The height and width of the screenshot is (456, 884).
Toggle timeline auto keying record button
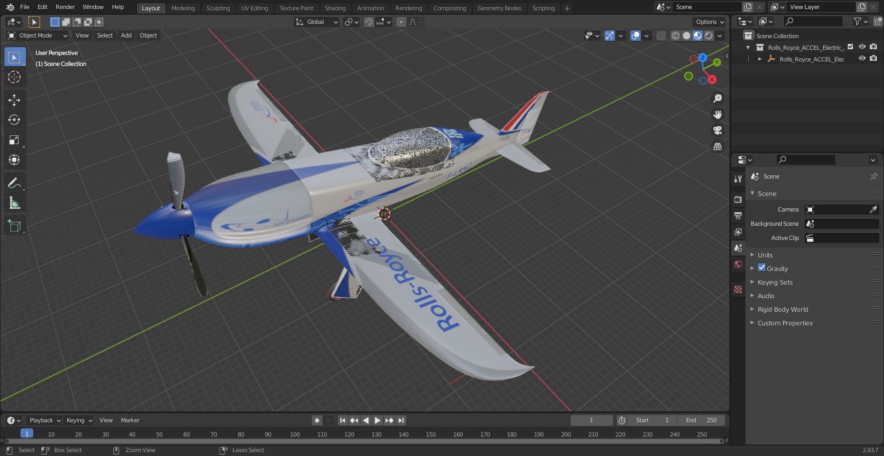tap(317, 420)
